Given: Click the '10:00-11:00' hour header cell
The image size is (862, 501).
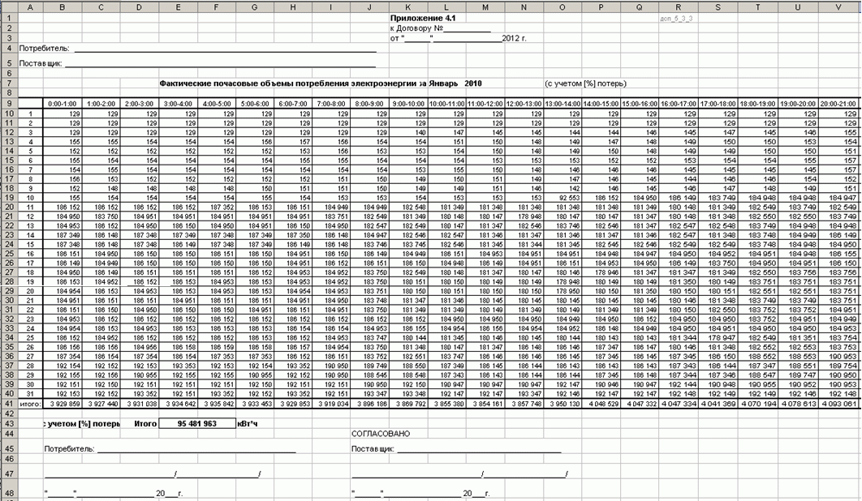Looking at the screenshot, I should click(x=447, y=104).
